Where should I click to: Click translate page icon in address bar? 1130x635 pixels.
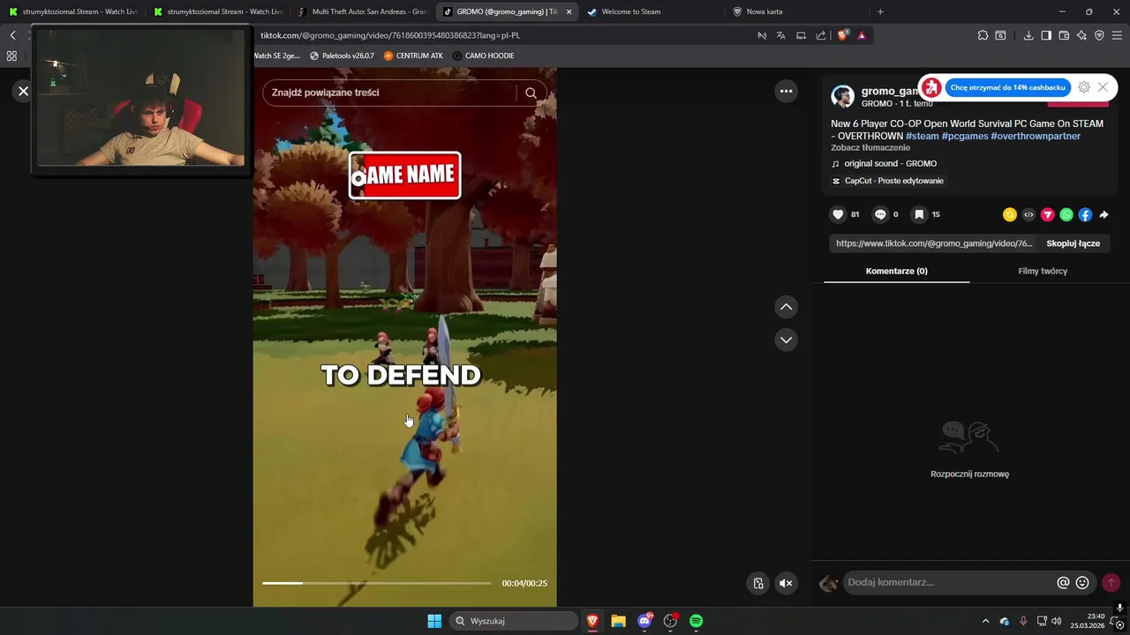[780, 35]
